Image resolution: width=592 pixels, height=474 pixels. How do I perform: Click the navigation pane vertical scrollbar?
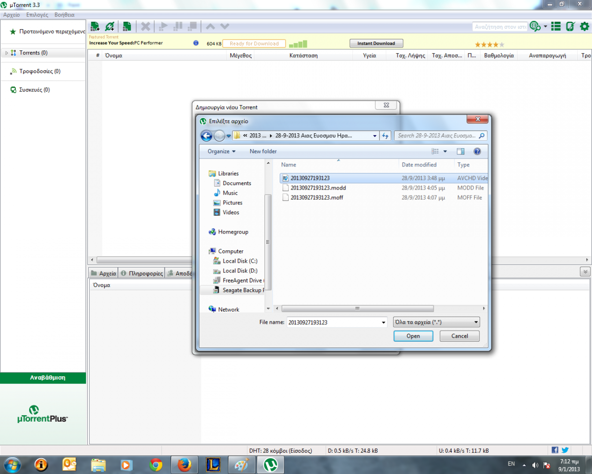268,241
